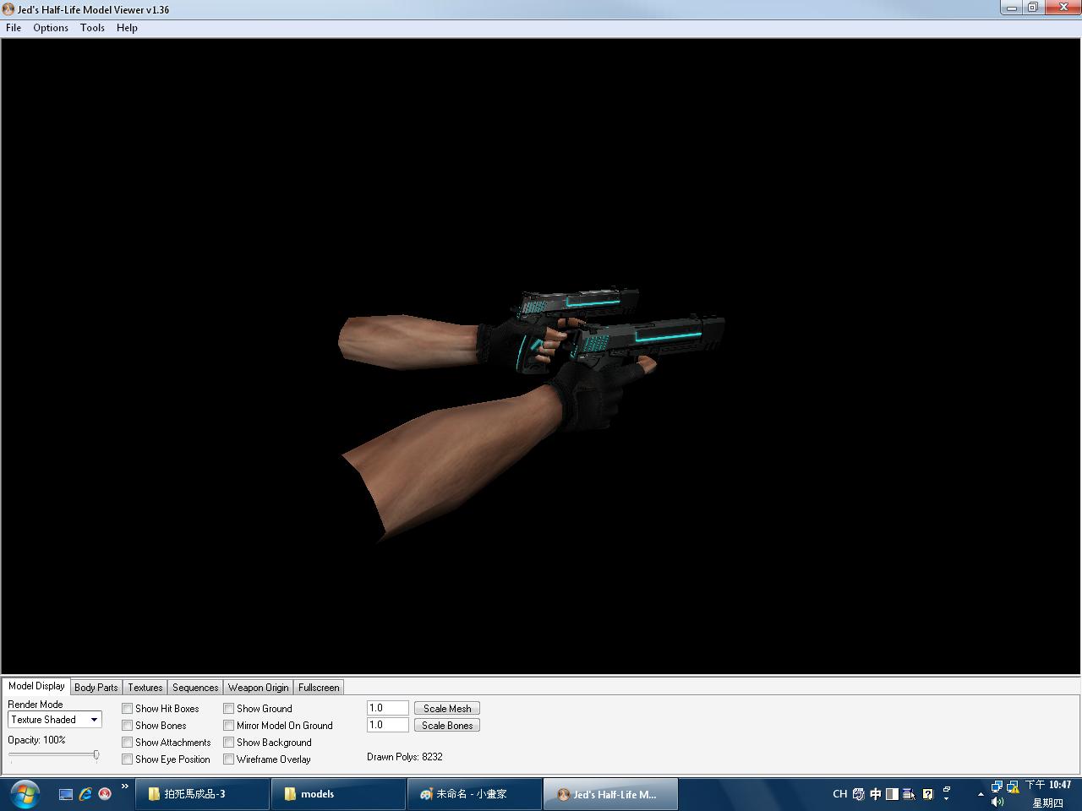Click Show Desktop quick launch icon
Screen dimensions: 1082x811
[x=66, y=794]
